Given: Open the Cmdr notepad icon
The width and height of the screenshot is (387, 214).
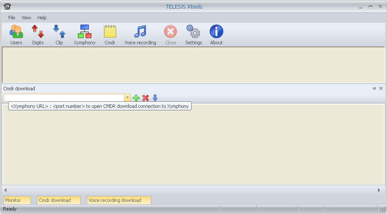Looking at the screenshot, I should pyautogui.click(x=110, y=34).
